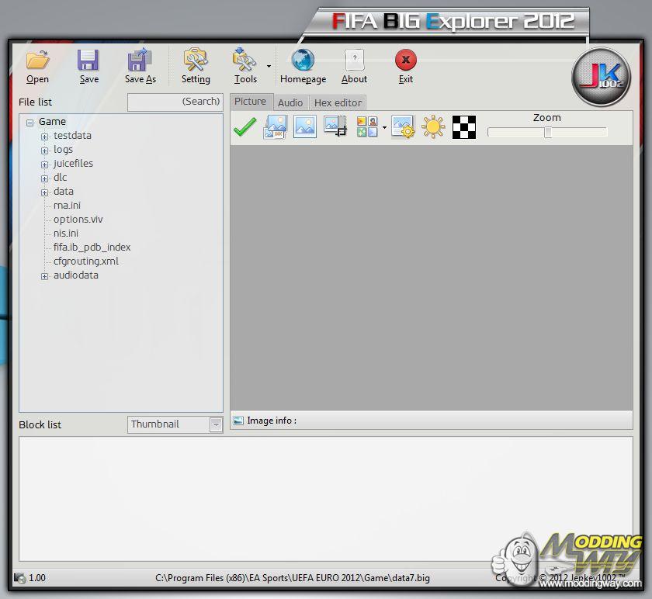
Task: Click the Homepage globe icon
Action: coord(303,61)
